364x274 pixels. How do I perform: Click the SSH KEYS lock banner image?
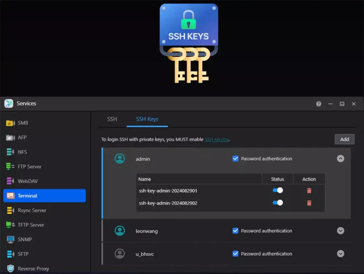tap(189, 43)
